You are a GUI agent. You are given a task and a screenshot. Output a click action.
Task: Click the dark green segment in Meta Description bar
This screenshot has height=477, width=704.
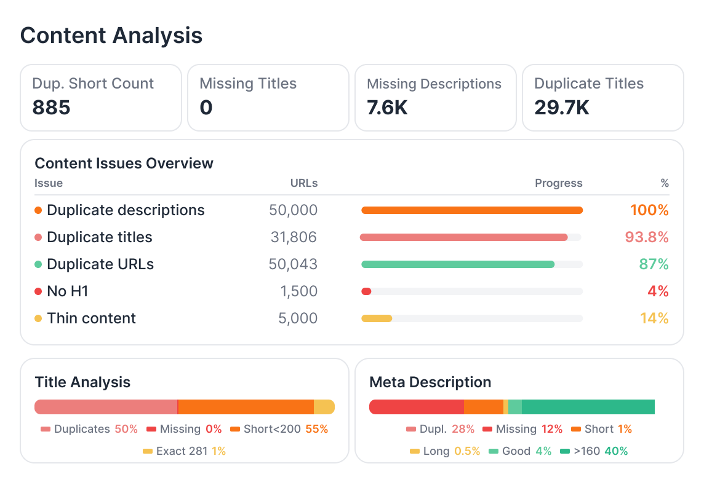pos(588,407)
